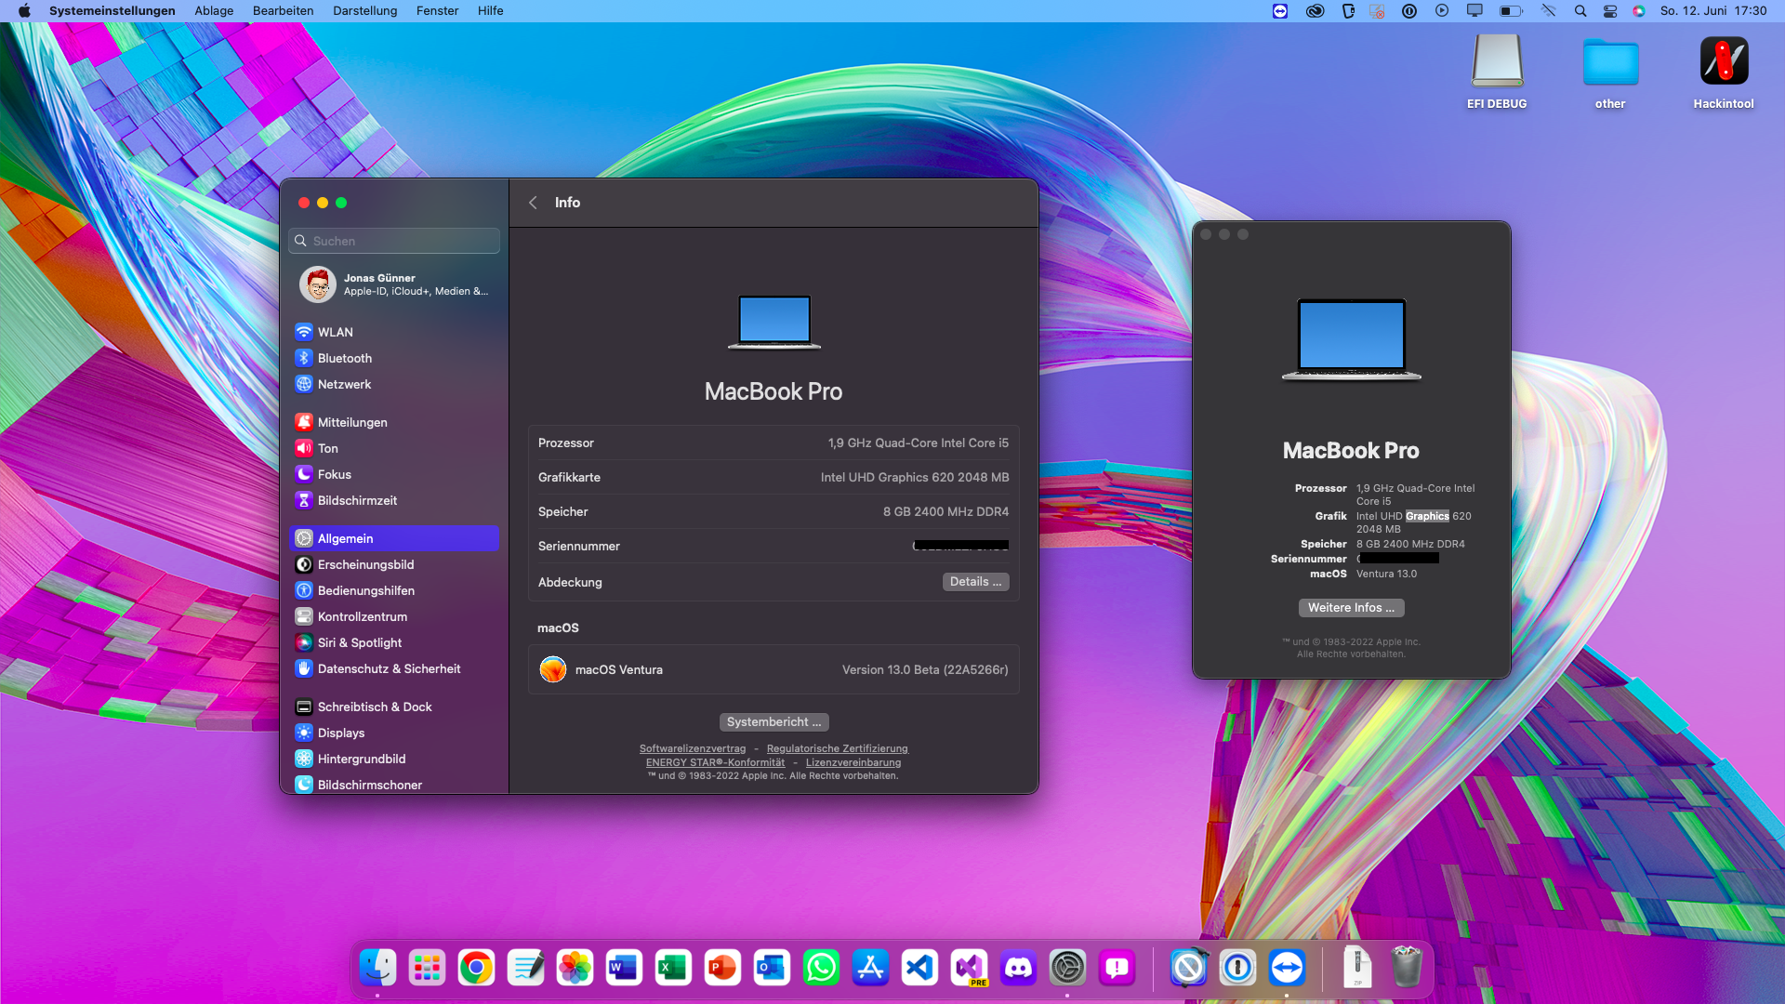Open Fokus settings
Viewport: 1785px width, 1004px height.
pyautogui.click(x=394, y=474)
